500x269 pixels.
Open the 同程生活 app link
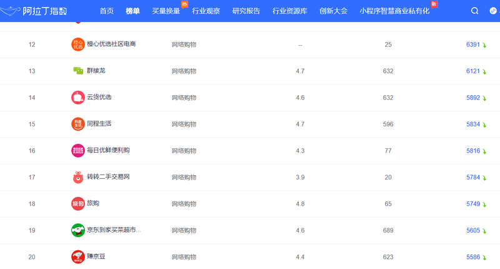99,123
